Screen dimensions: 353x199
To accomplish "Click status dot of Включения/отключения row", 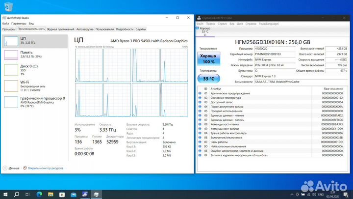I will [200, 138].
